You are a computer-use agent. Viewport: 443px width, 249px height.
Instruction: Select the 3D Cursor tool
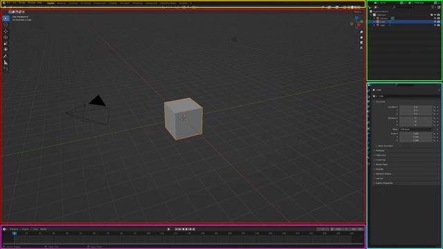point(6,25)
